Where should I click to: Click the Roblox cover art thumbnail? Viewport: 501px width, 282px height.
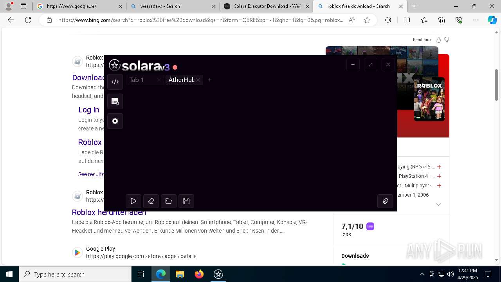(429, 99)
